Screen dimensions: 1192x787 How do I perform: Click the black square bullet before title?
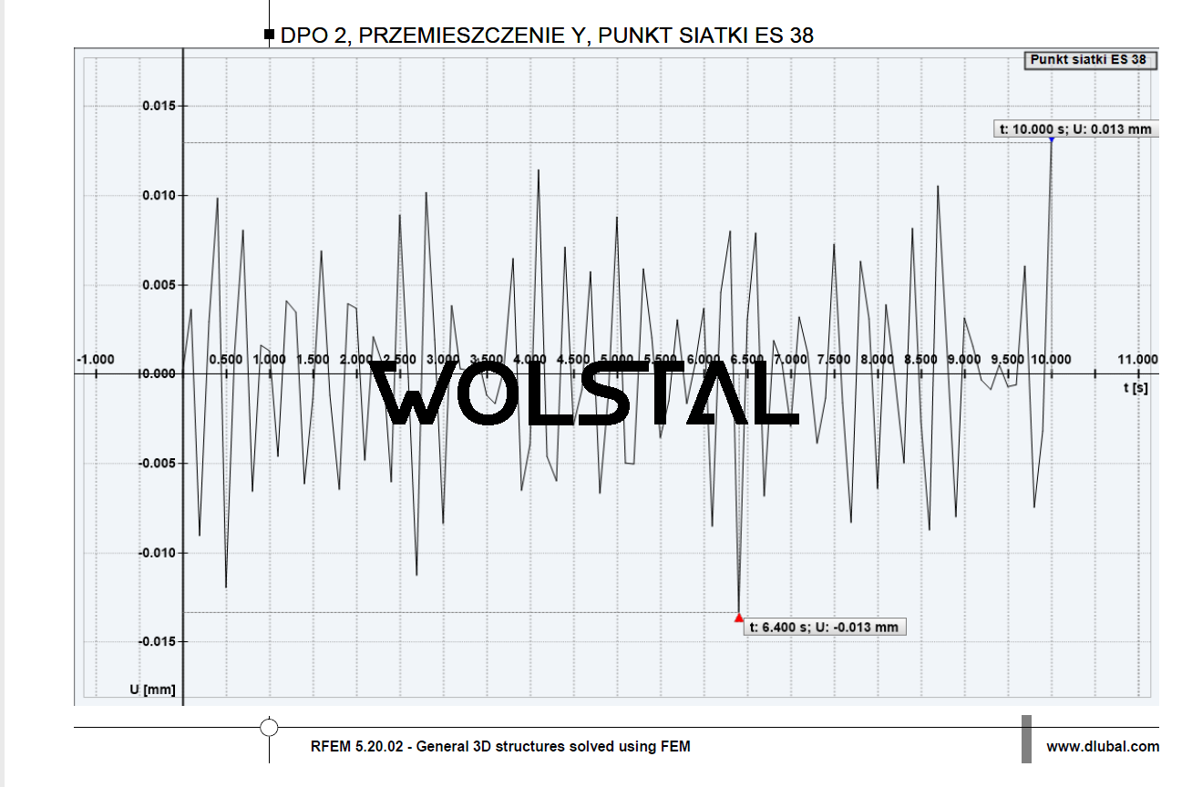pos(269,36)
